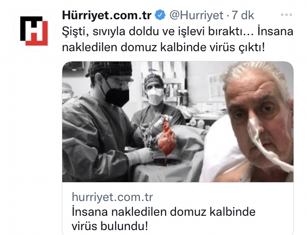Click the virüs bulundu! headline line

point(110,226)
